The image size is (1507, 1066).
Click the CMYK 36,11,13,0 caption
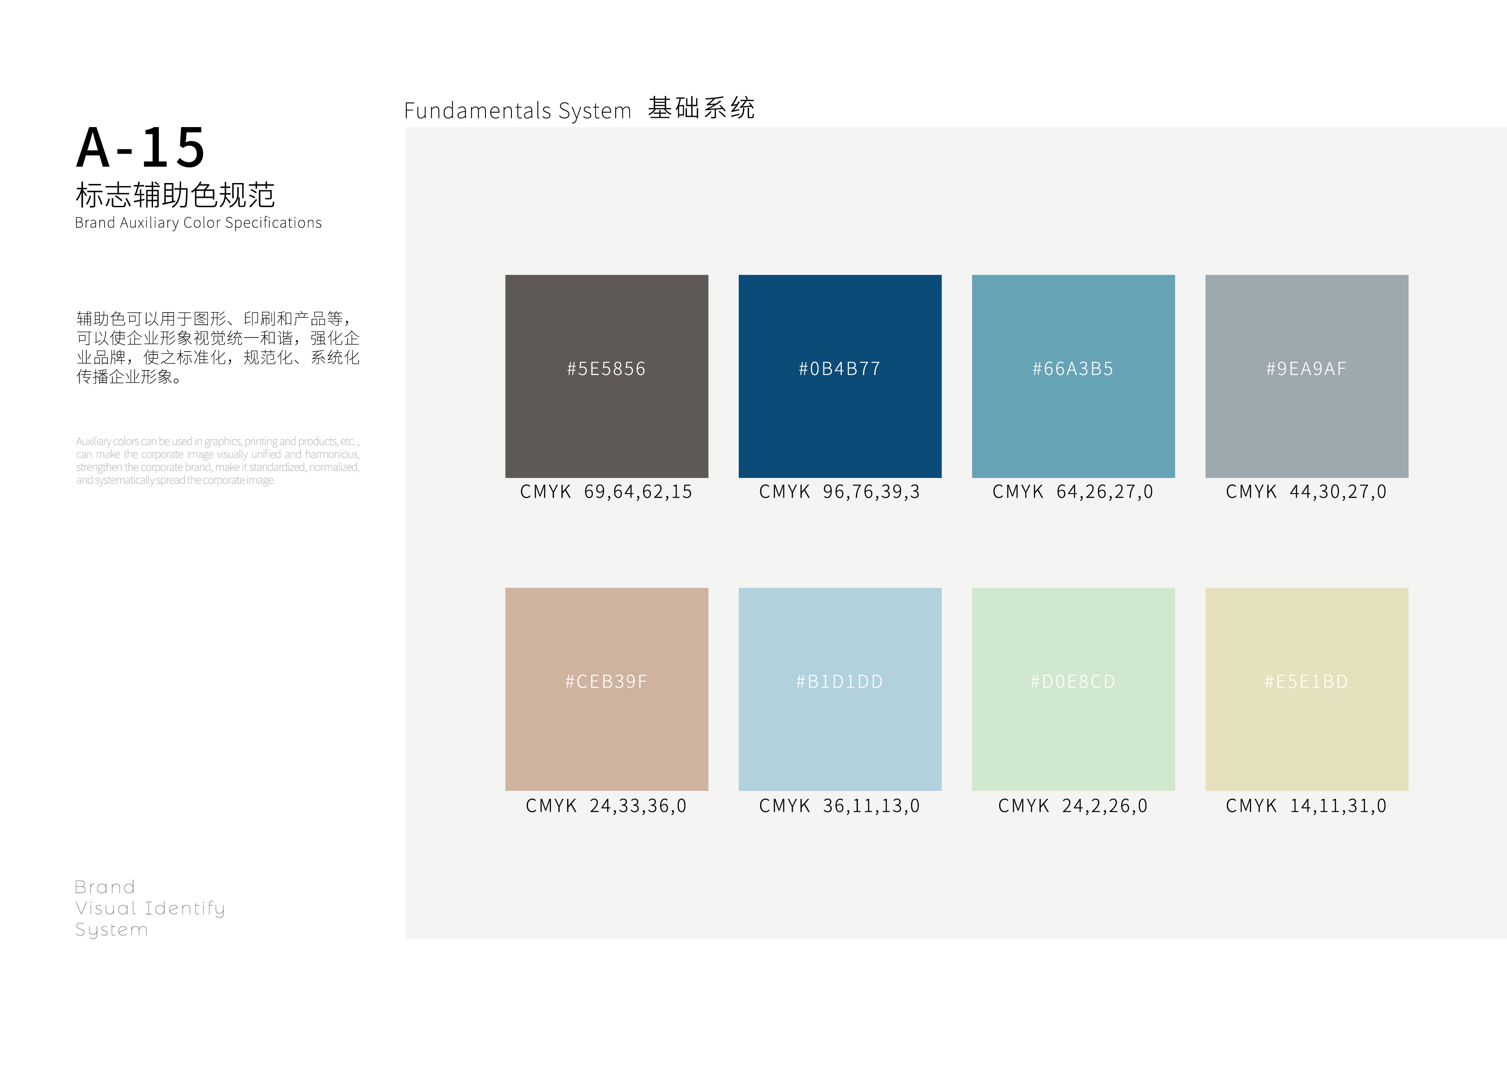839,806
